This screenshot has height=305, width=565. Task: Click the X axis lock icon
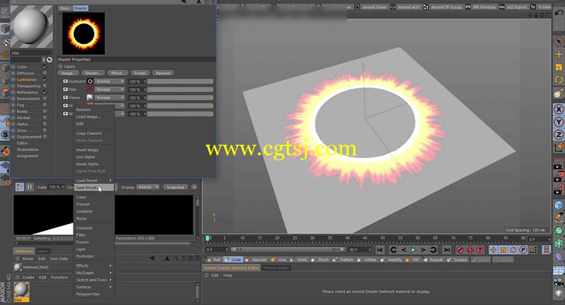pos(559,109)
